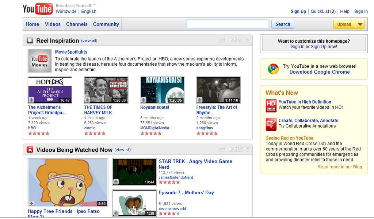Click the Seeing Red on YouTube heading
374x219 pixels.
pyautogui.click(x=290, y=138)
